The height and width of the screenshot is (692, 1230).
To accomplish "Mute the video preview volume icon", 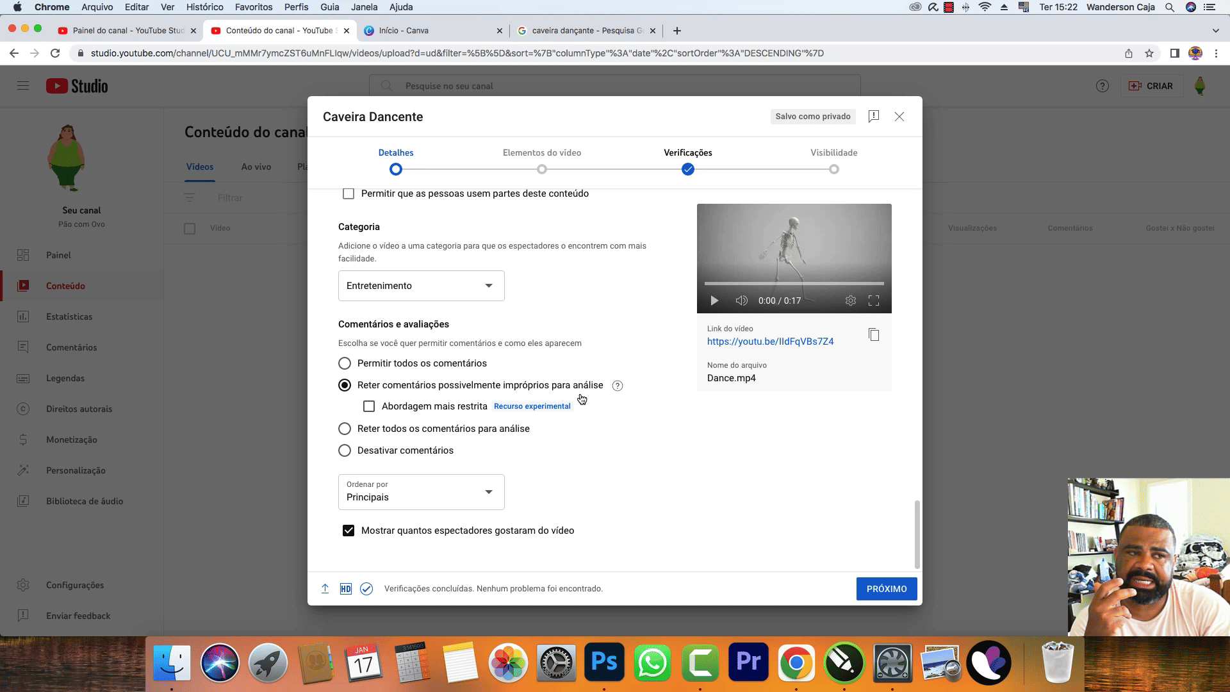I will click(741, 301).
